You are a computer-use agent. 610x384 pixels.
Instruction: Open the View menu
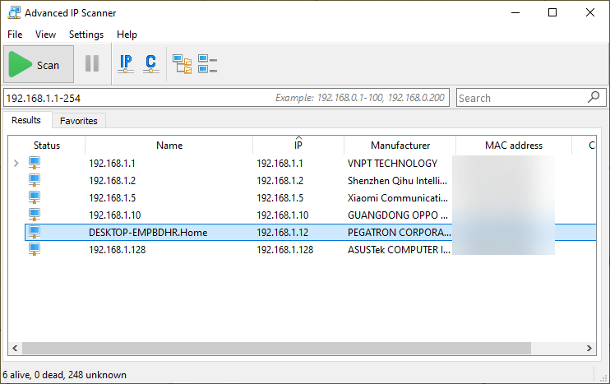pyautogui.click(x=45, y=35)
